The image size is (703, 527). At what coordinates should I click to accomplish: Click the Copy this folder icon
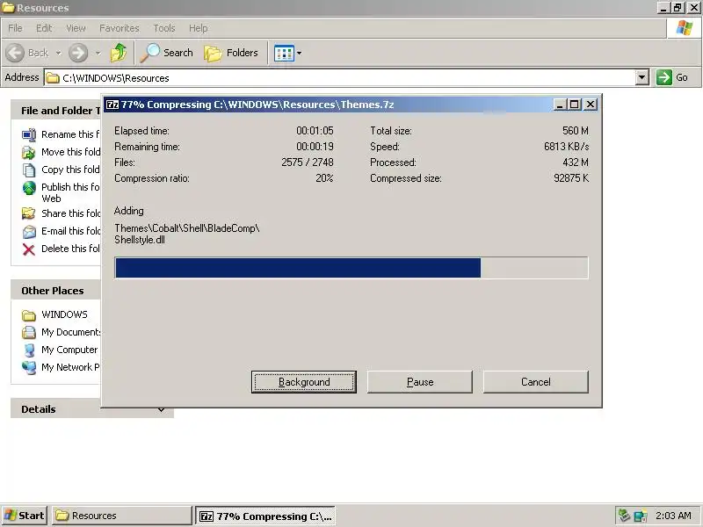click(29, 170)
